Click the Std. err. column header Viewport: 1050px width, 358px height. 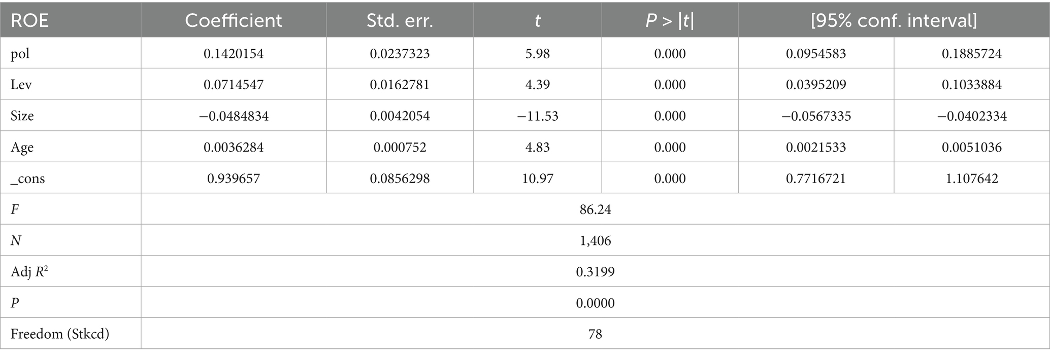[400, 20]
